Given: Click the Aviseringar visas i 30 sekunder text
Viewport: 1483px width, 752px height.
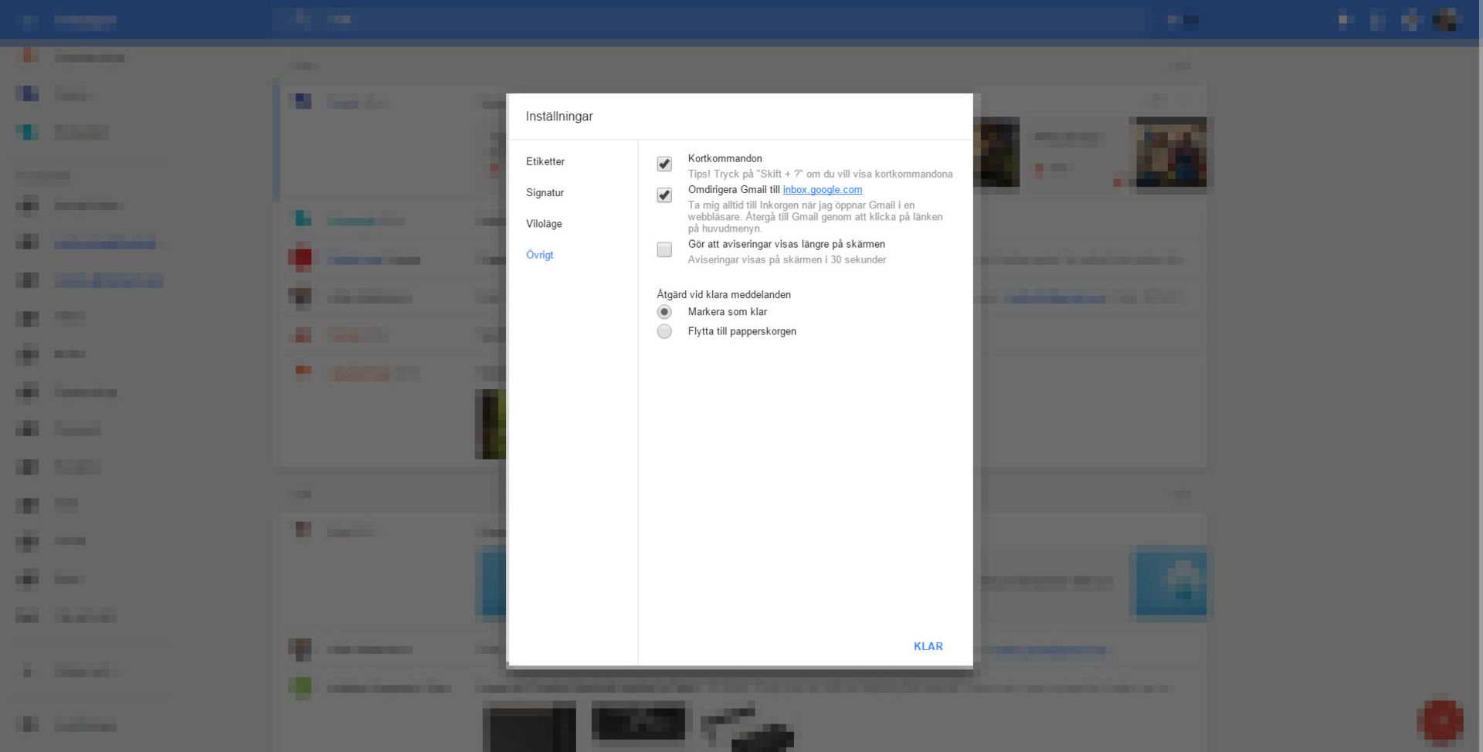Looking at the screenshot, I should pos(787,259).
